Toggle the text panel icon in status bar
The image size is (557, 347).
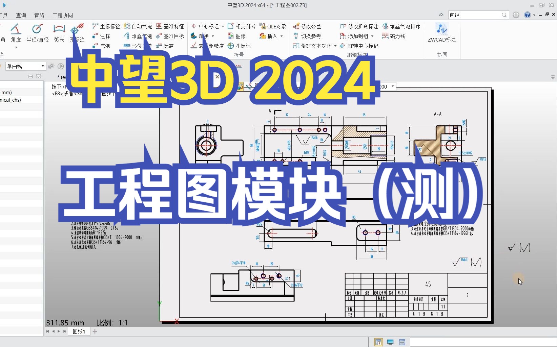378,342
